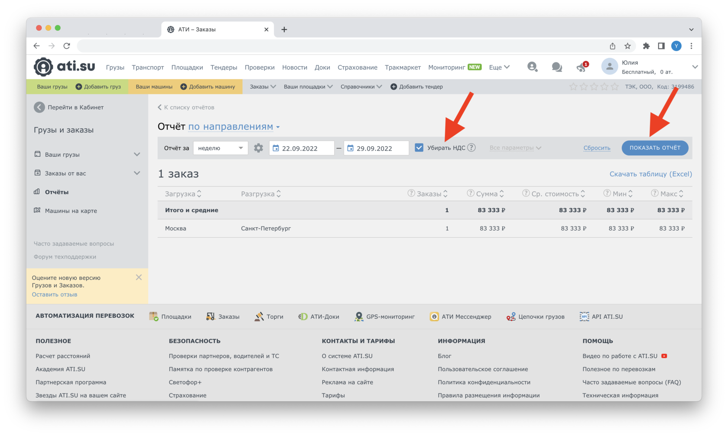Click the НДС help question mark icon
This screenshot has height=436, width=728.
click(471, 148)
